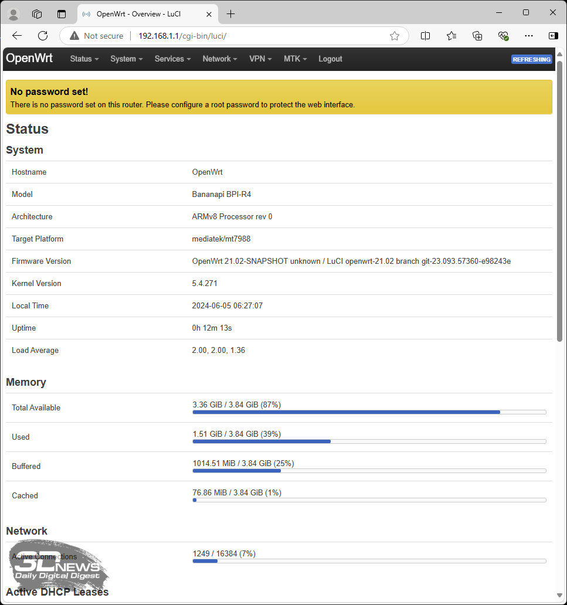Select the uptime value 0h 12m 13s
The width and height of the screenshot is (567, 605).
[x=212, y=328]
